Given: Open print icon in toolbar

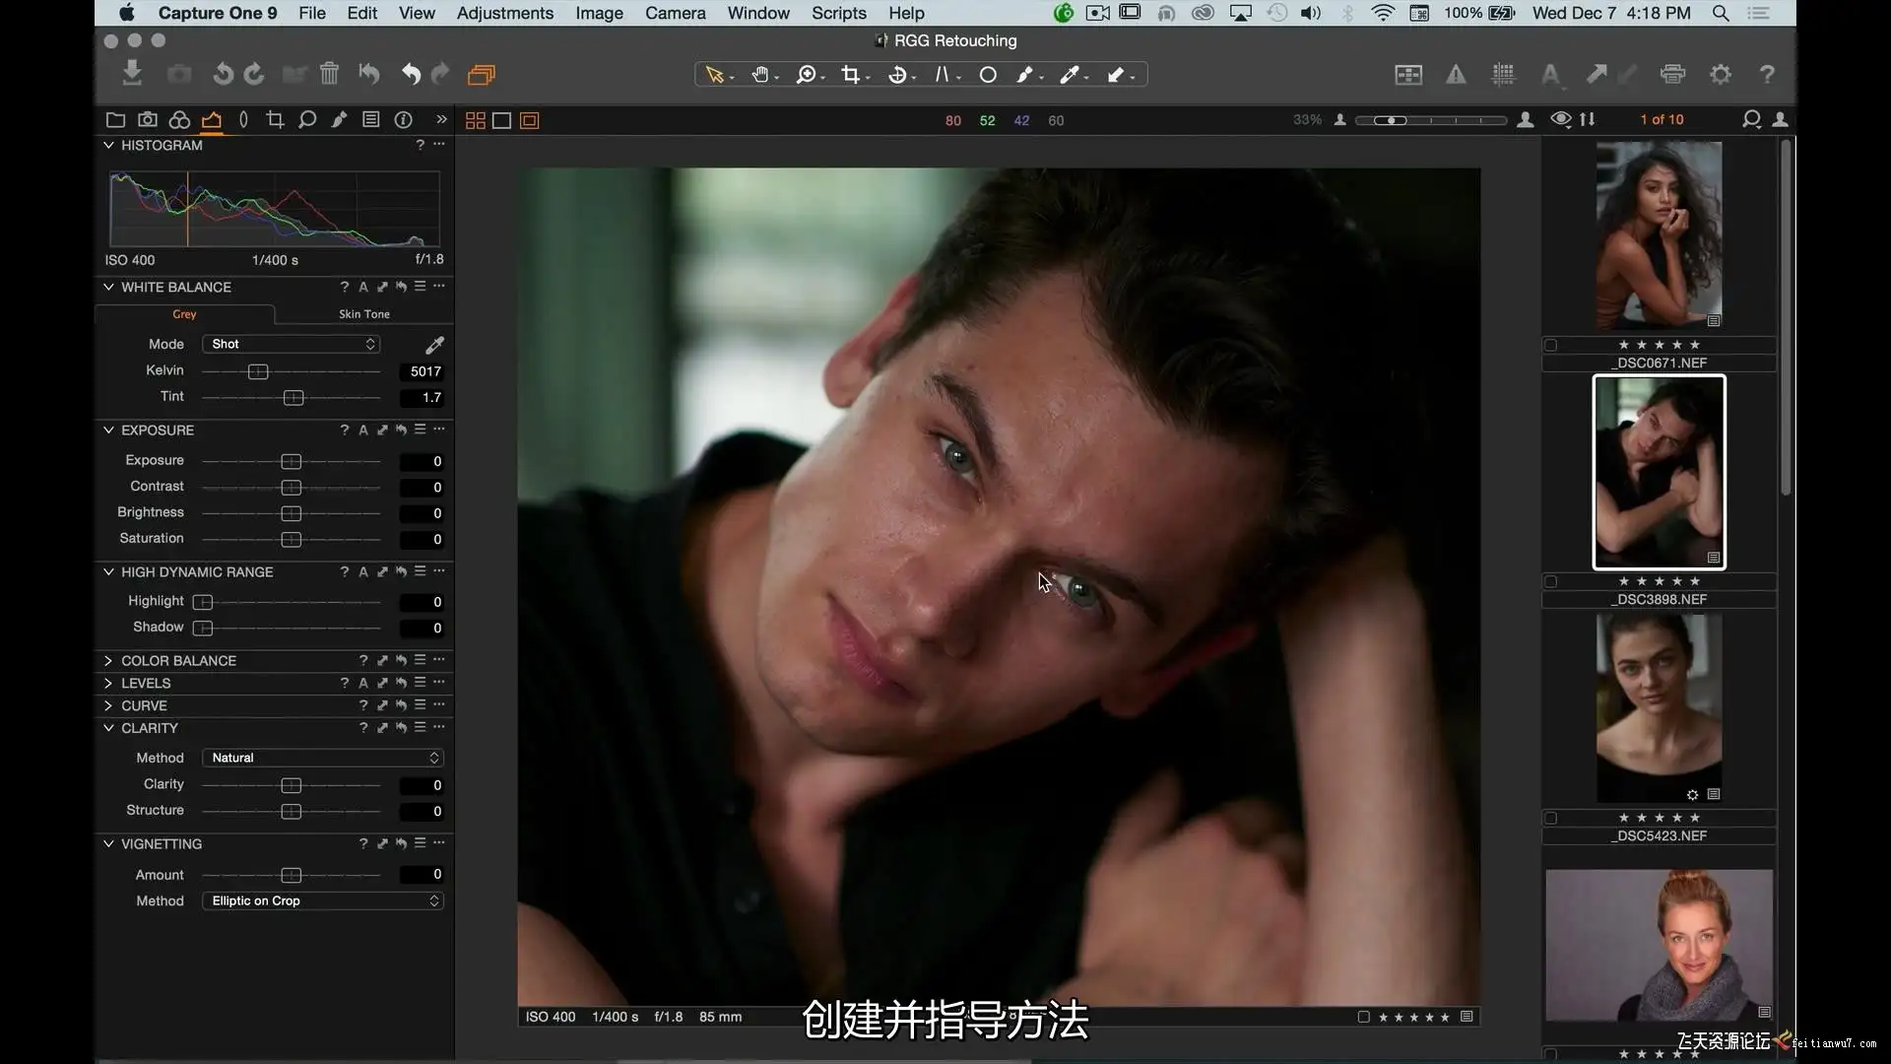Looking at the screenshot, I should click(x=1672, y=75).
